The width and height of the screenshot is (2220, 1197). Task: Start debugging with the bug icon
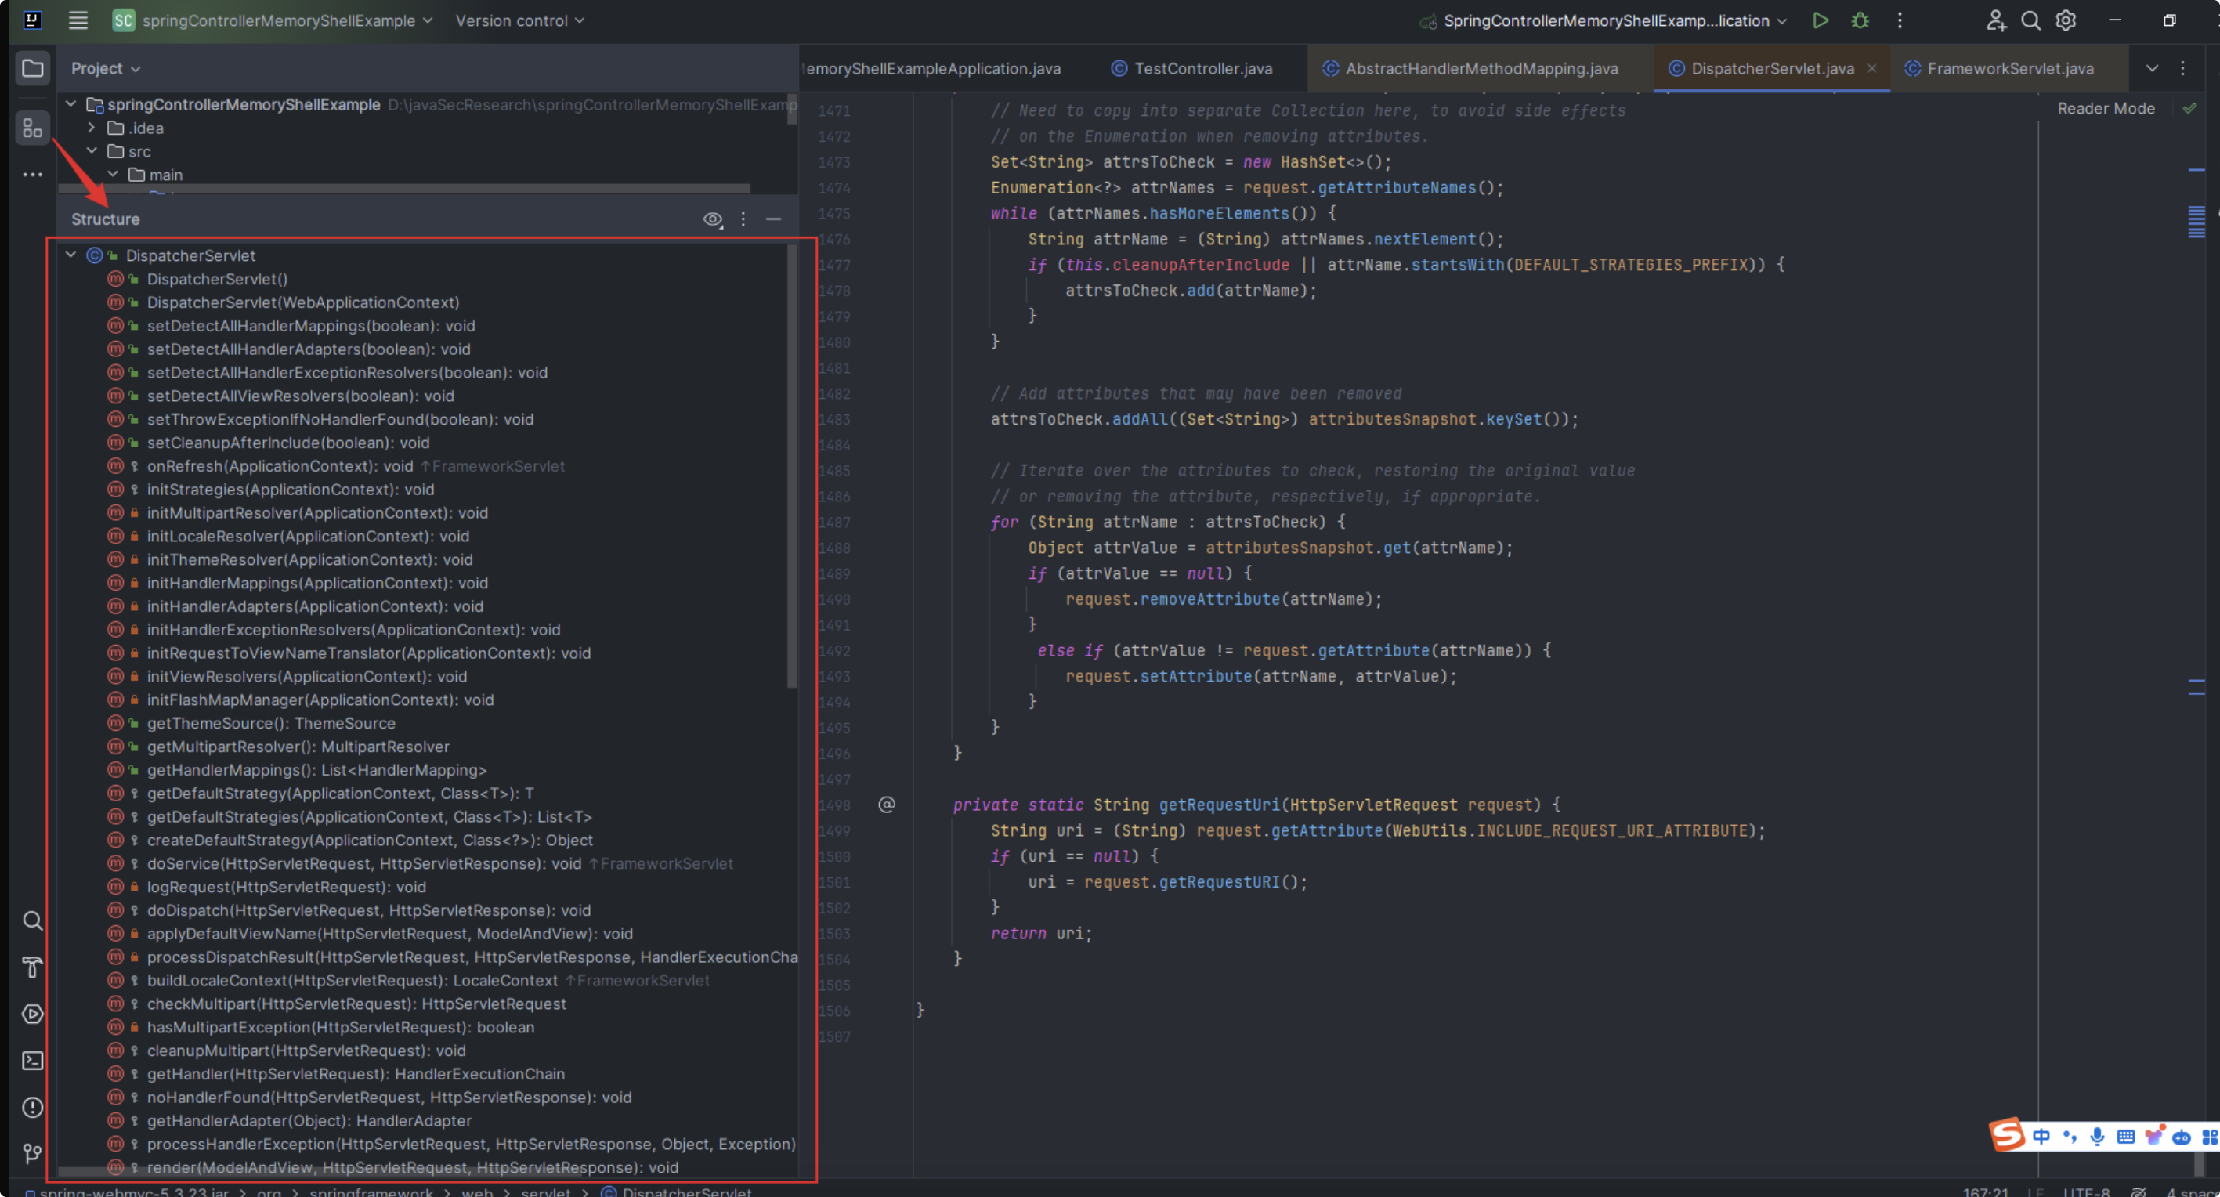click(x=1860, y=20)
